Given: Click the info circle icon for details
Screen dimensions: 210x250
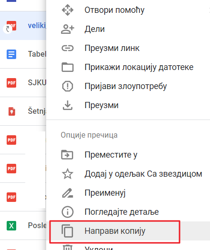Looking at the screenshot, I should [x=68, y=212].
